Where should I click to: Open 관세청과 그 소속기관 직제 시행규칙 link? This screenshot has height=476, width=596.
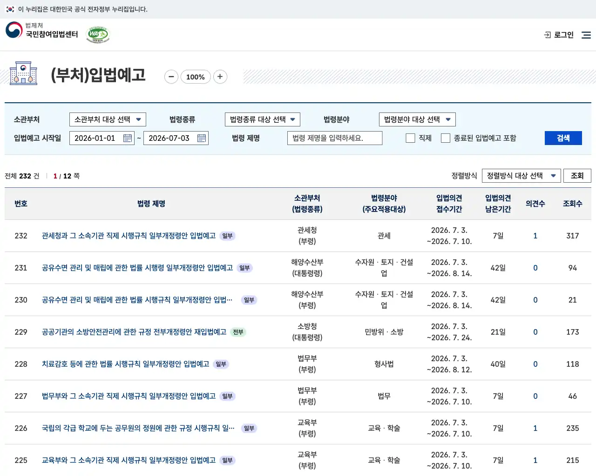[129, 236]
